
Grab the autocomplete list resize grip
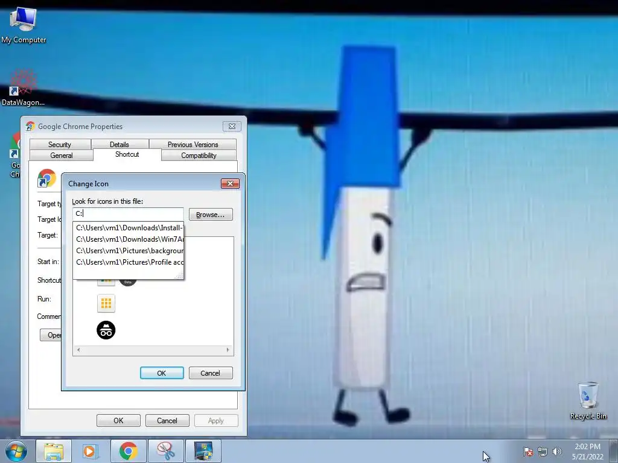point(180,276)
